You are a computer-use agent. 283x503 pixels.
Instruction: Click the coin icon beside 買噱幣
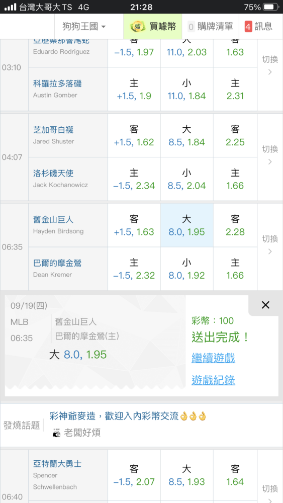pyautogui.click(x=138, y=26)
